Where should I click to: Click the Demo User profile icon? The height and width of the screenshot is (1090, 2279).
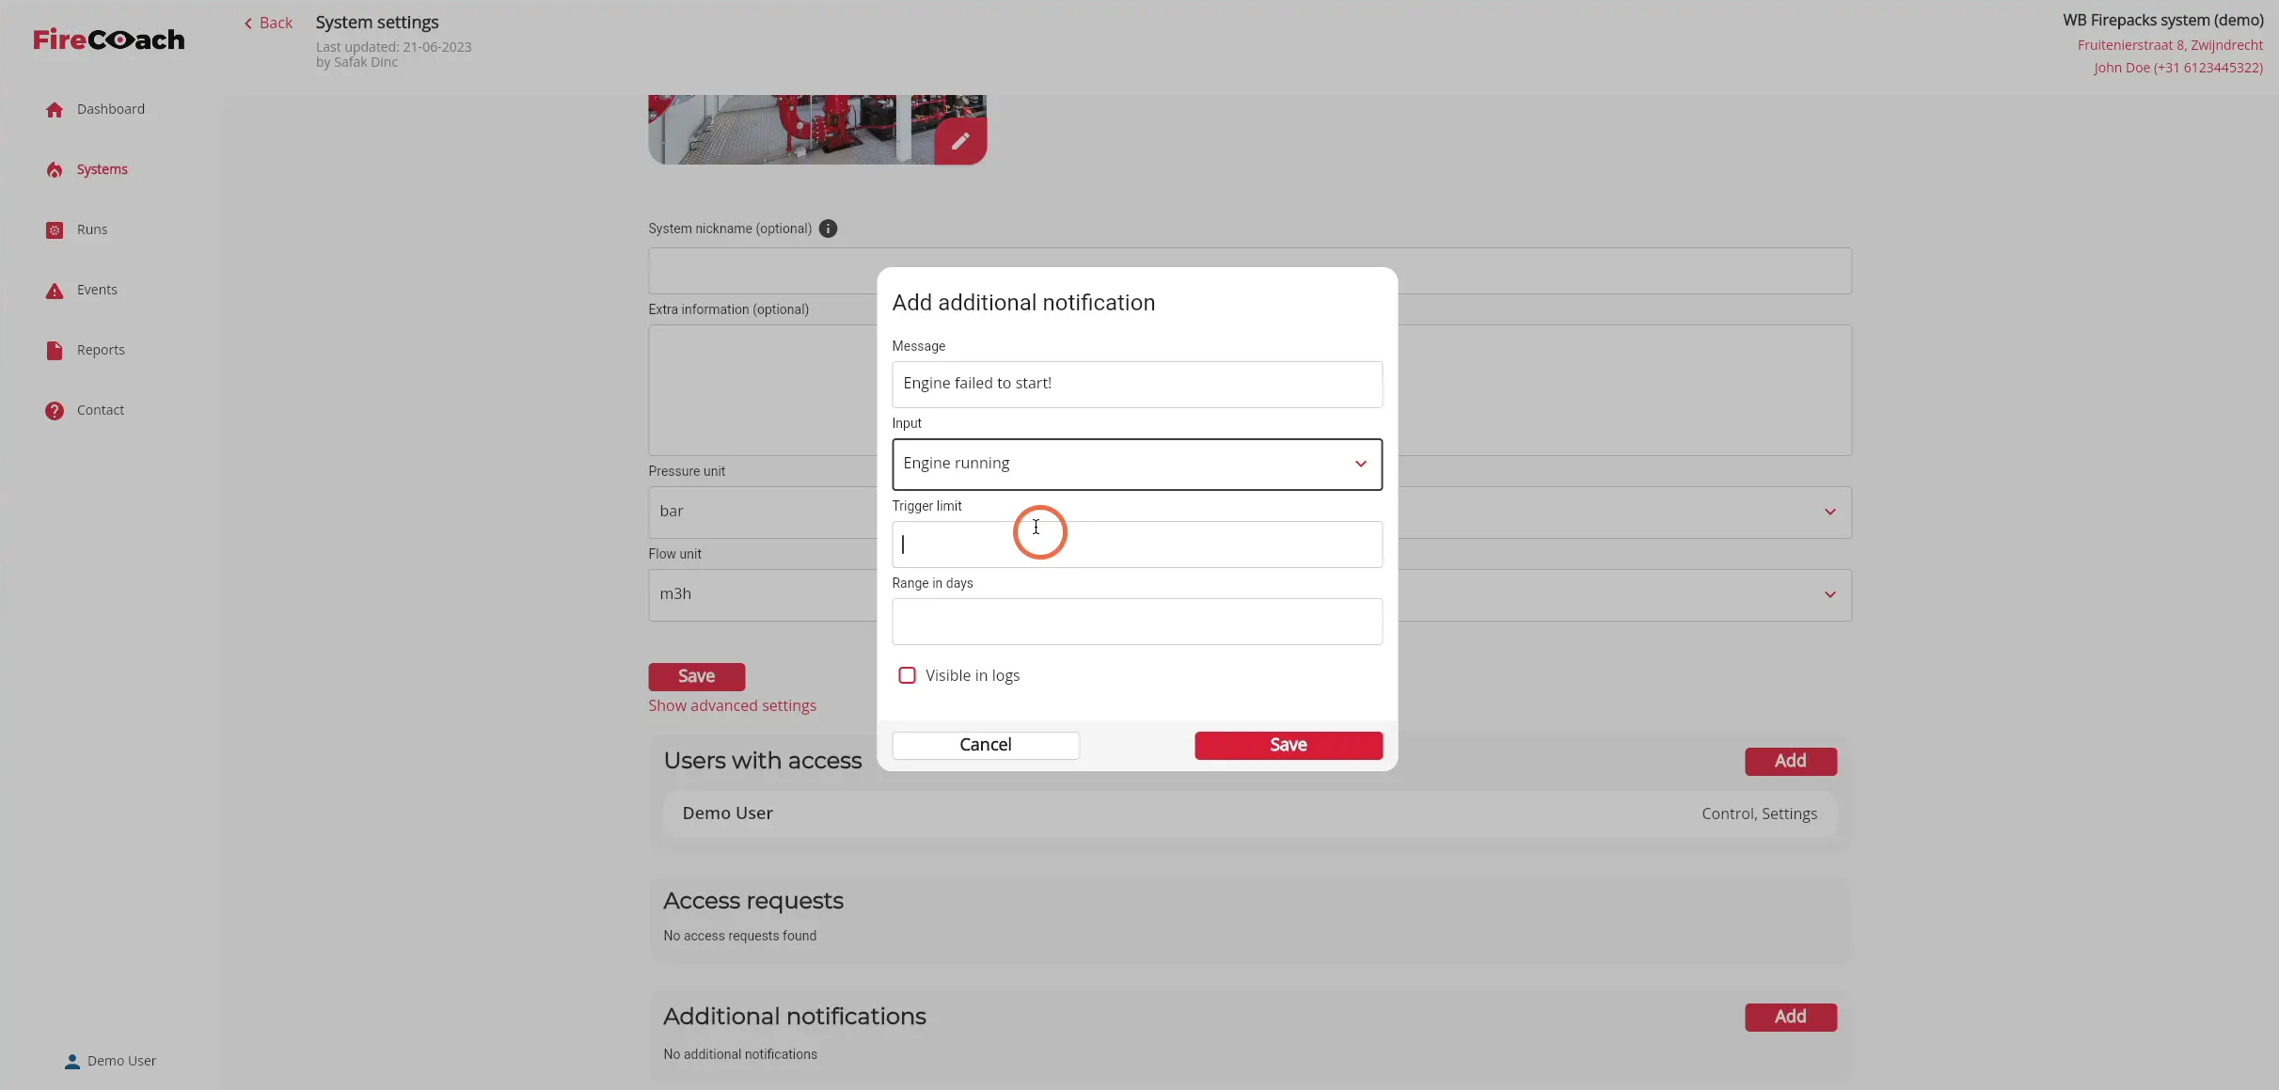(71, 1062)
